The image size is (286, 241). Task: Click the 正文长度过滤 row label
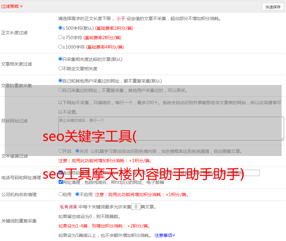14,33
